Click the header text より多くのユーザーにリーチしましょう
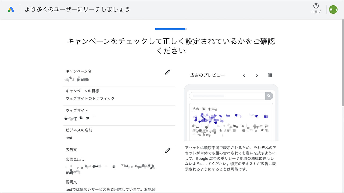Viewport: 344px width, 193px height. pos(77,9)
